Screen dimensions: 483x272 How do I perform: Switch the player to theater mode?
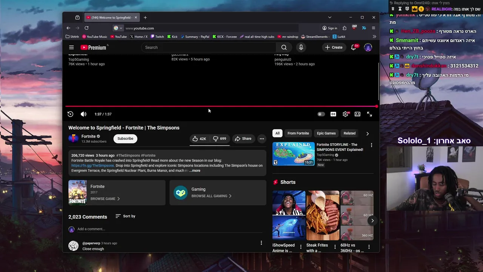tap(357, 114)
